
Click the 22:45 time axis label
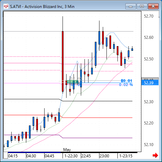[86, 156]
